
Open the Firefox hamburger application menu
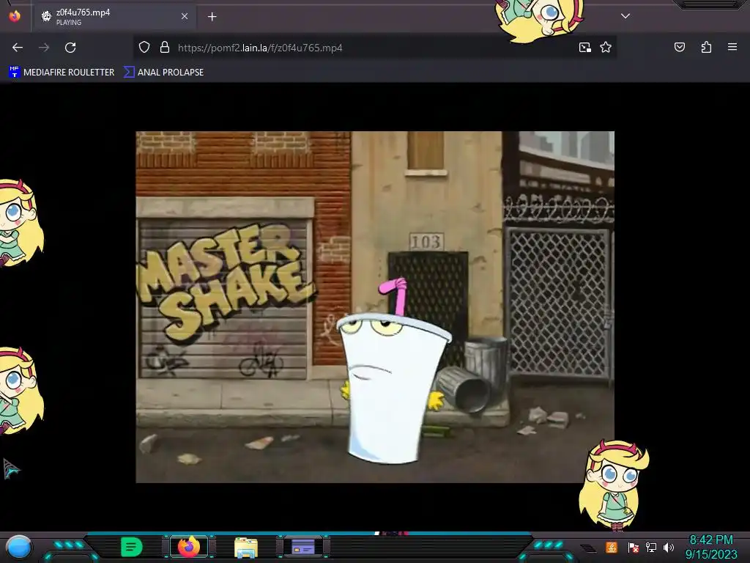pyautogui.click(x=732, y=47)
